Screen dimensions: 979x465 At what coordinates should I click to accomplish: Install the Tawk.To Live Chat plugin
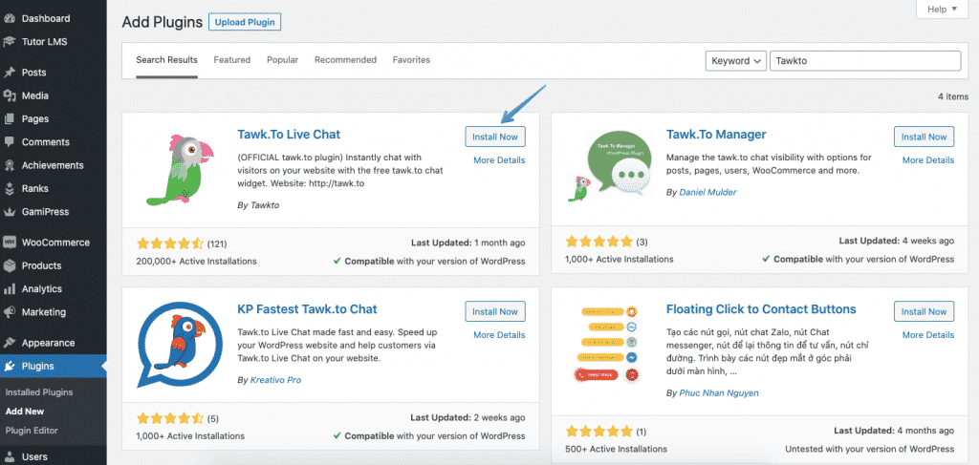click(494, 137)
